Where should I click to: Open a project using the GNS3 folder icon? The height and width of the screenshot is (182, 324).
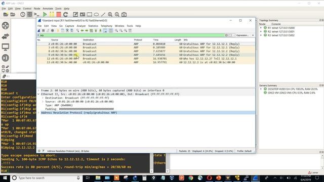pyautogui.click(x=13, y=15)
